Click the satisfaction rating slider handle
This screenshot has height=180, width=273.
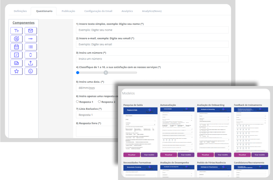tap(78, 73)
